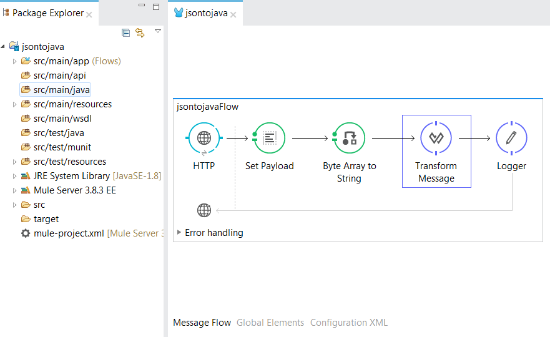Screen dimensions: 550x337
Task: Select the Byte Array to String transformer
Action: click(x=350, y=138)
